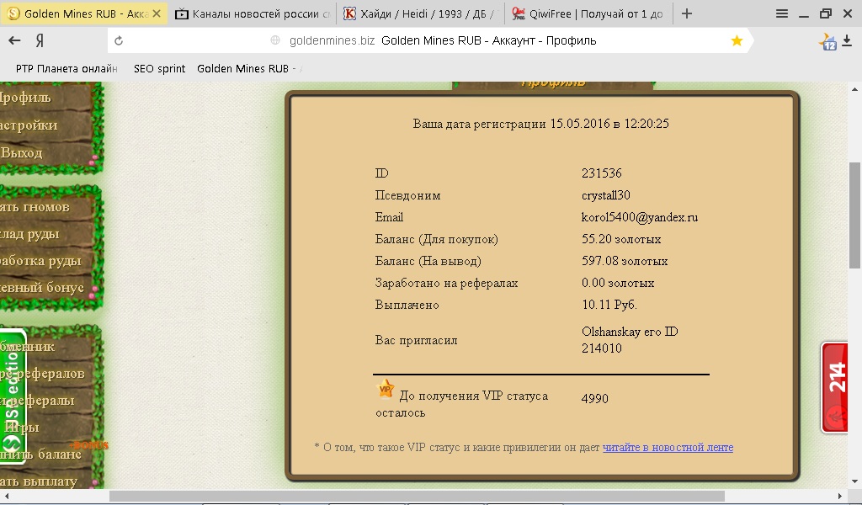Click the referral earnings 0.00 золотых

pyautogui.click(x=618, y=283)
